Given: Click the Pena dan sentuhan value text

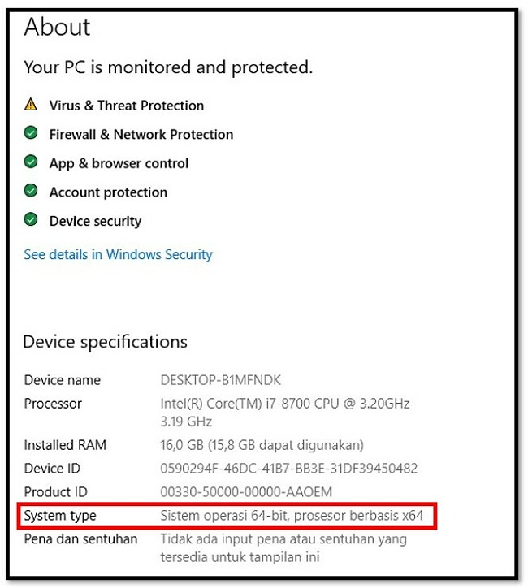Looking at the screenshot, I should pyautogui.click(x=283, y=548).
